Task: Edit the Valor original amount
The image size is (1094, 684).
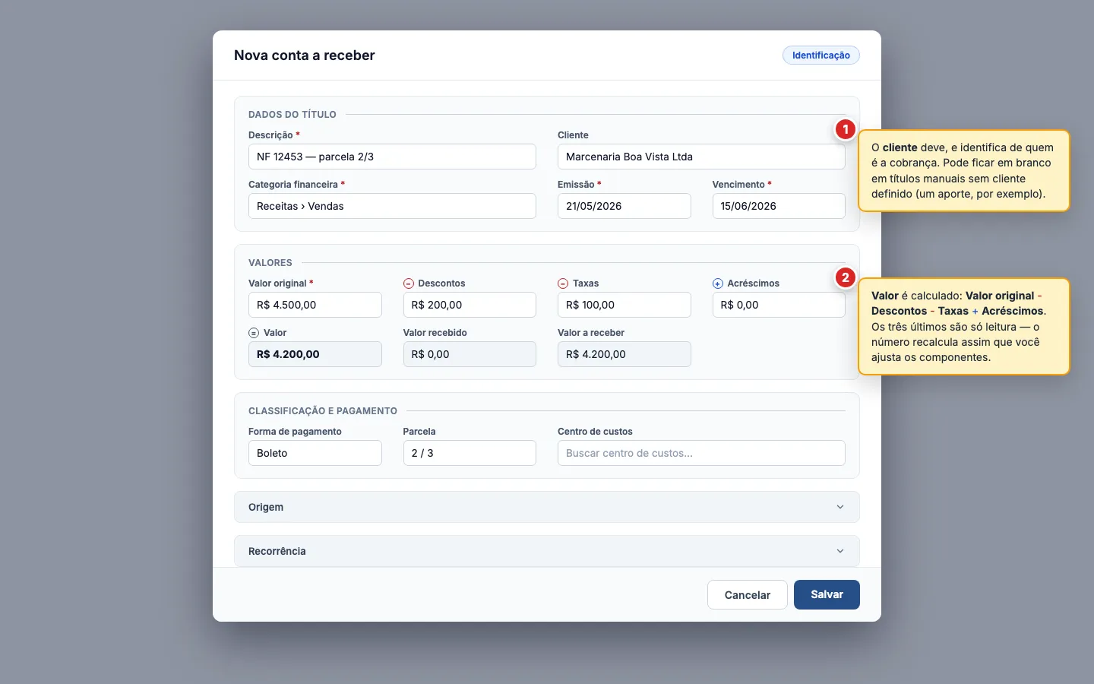Action: [x=315, y=305]
